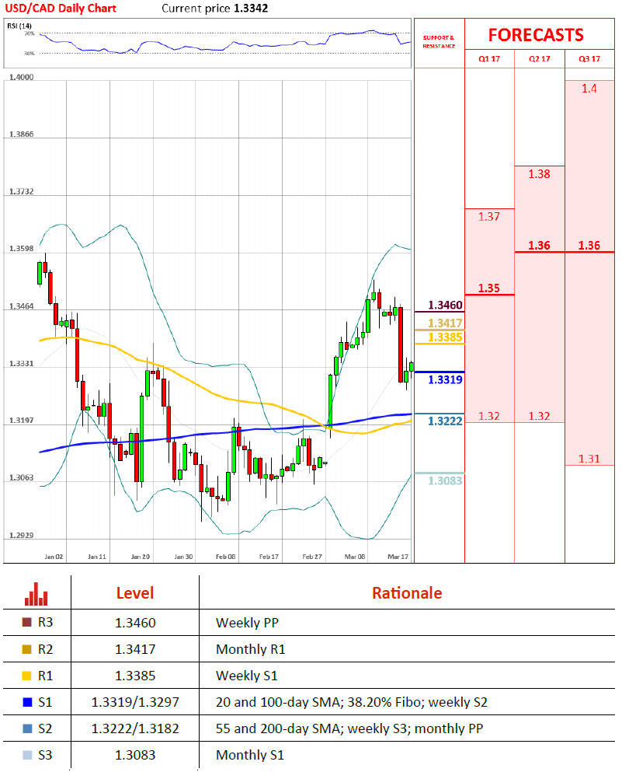Screen dimensions: 622x772
Task: Click the Feb 27 date axis label
Action: [312, 557]
